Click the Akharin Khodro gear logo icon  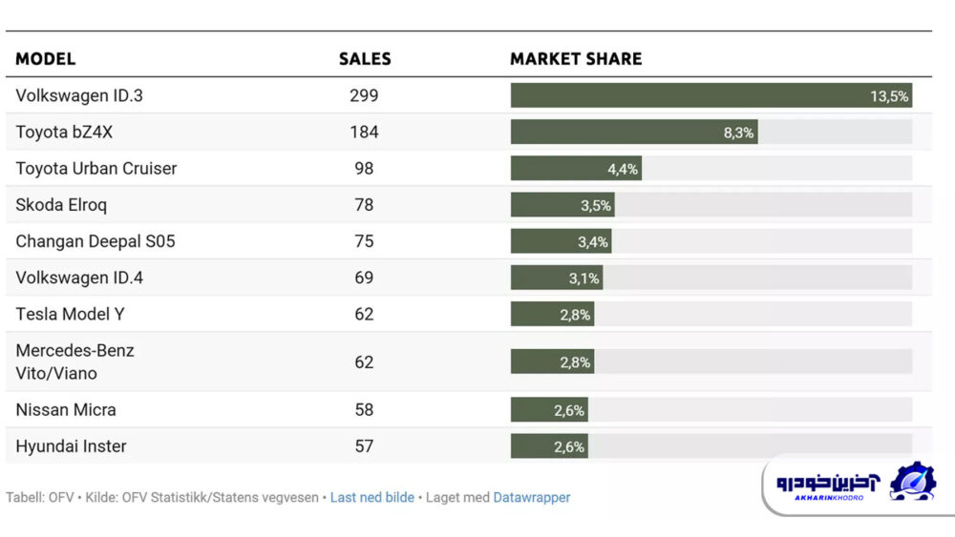point(913,483)
